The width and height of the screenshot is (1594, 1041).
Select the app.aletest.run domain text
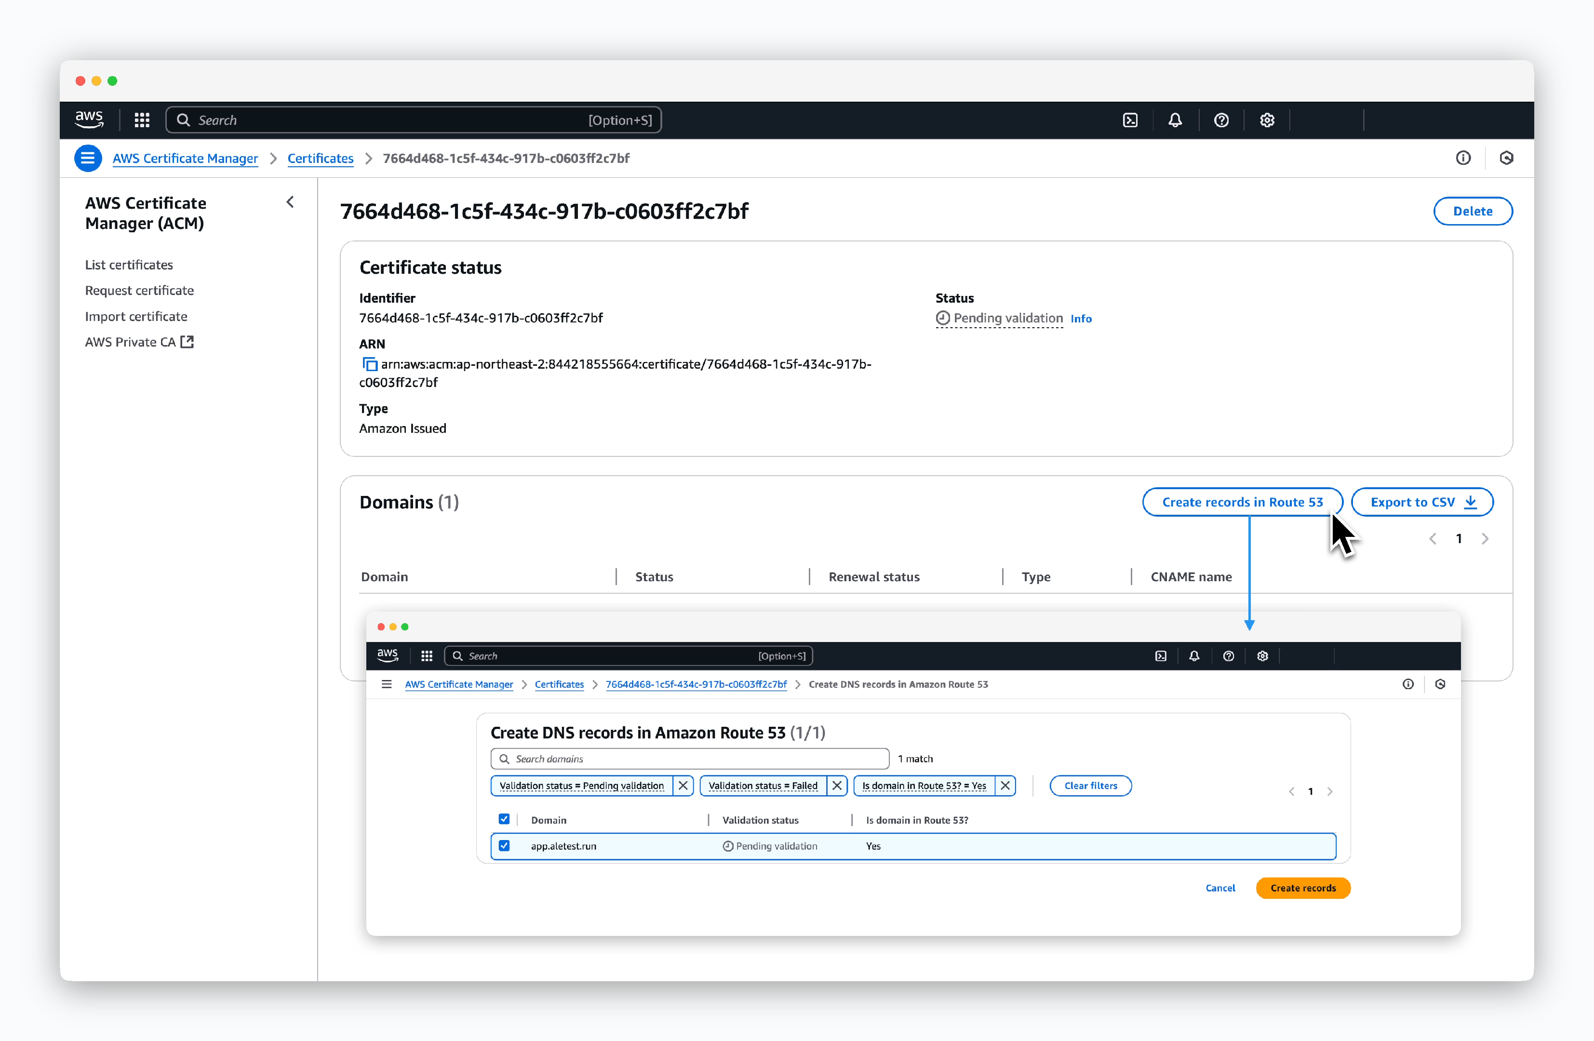click(563, 846)
